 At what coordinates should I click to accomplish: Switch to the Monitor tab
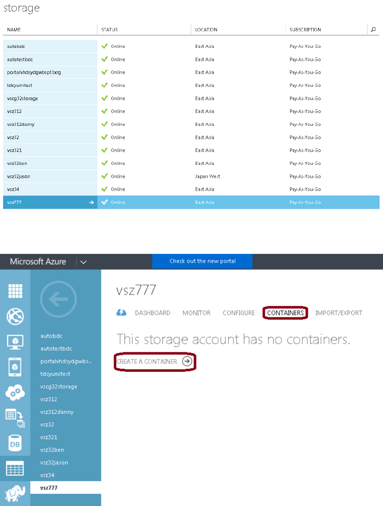pos(196,313)
